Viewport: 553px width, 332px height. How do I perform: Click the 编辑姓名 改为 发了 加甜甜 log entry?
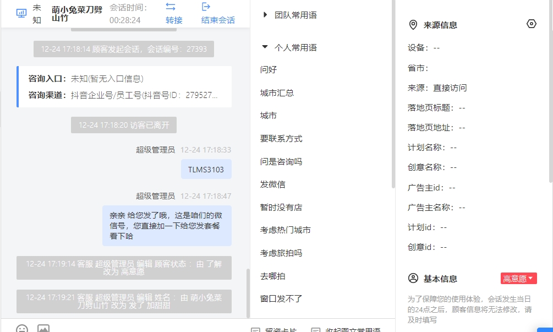click(x=124, y=301)
